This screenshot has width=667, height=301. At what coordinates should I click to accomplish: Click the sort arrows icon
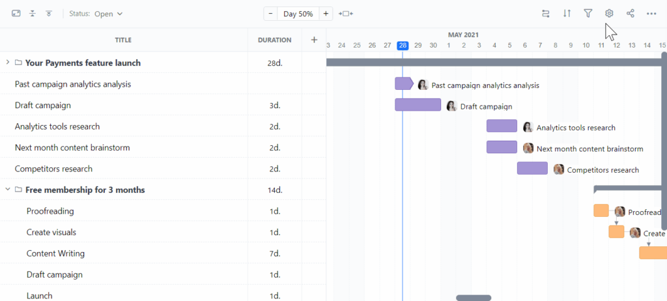tap(567, 13)
